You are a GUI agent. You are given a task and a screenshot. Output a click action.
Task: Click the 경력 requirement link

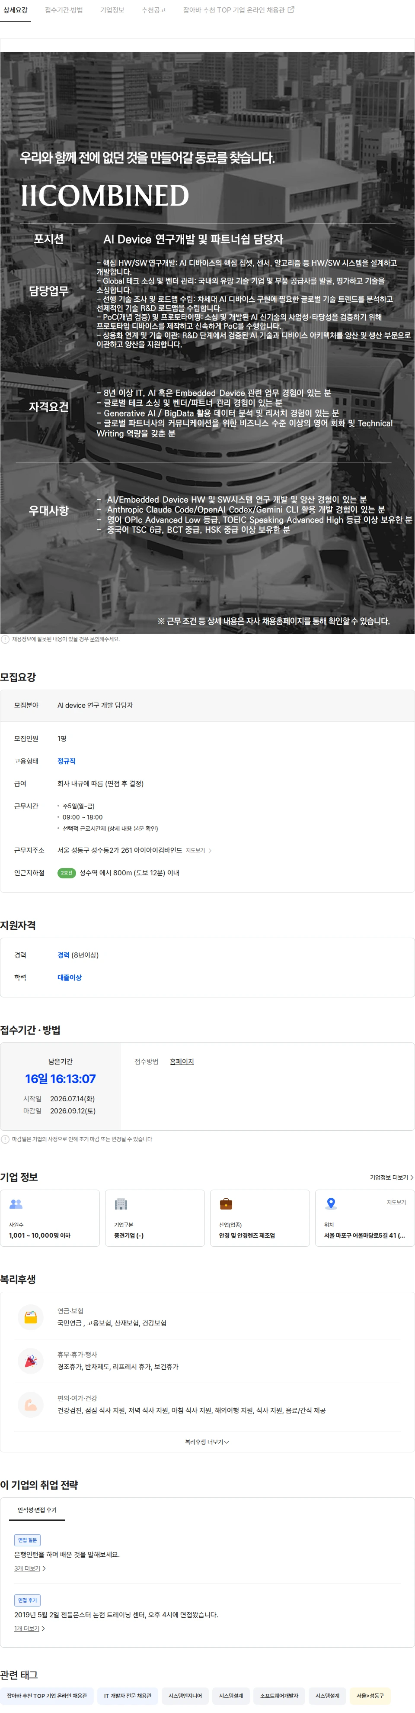[x=63, y=955]
